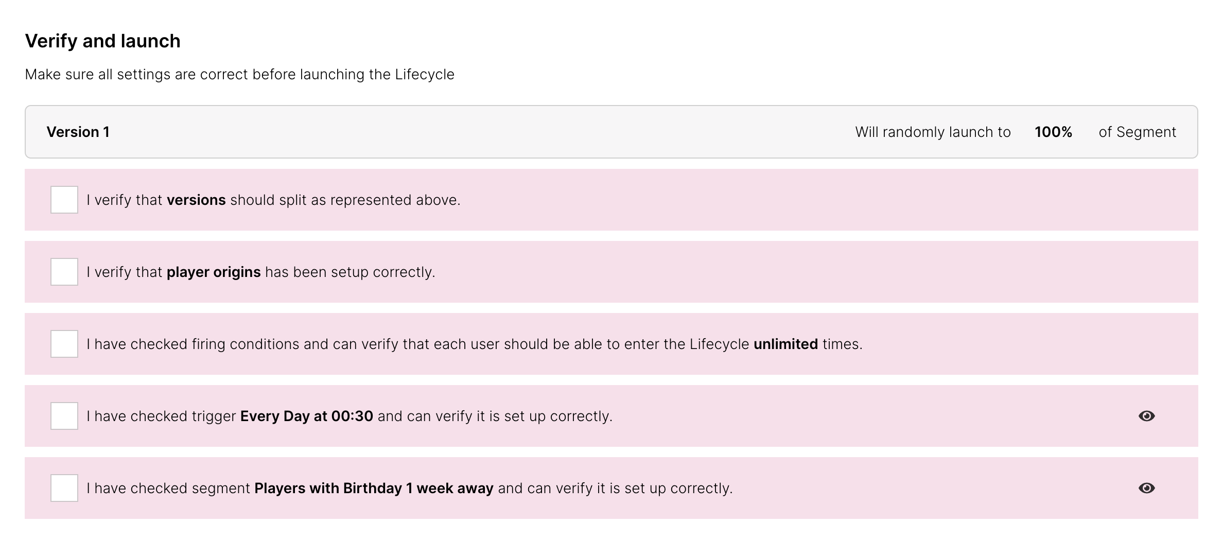Click the bold 'versions' word
Image resolution: width=1223 pixels, height=557 pixels.
196,200
